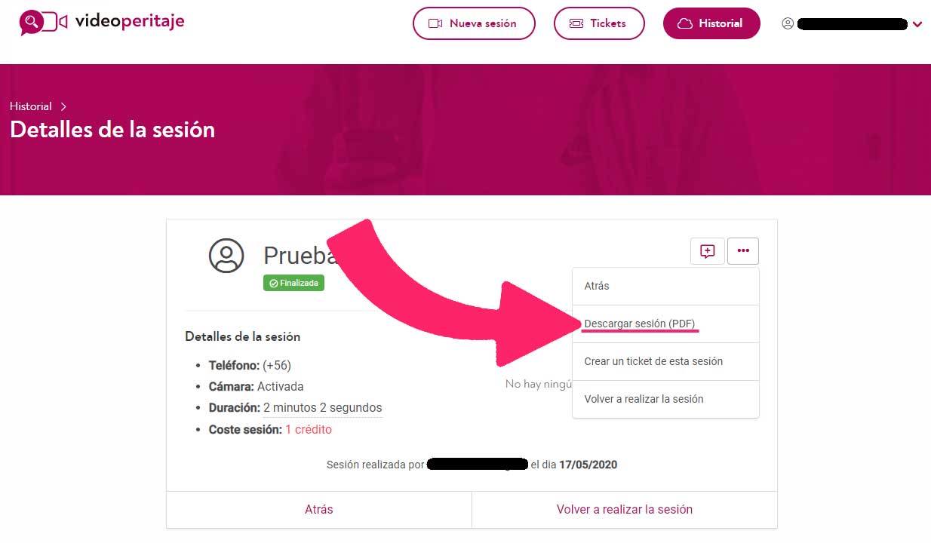The height and width of the screenshot is (543, 931).
Task: Select Atrás in the dropdown menu
Action: pos(597,286)
